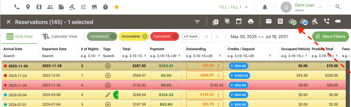Click the layers clear icon
The height and width of the screenshot is (107, 351).
click(x=227, y=21)
